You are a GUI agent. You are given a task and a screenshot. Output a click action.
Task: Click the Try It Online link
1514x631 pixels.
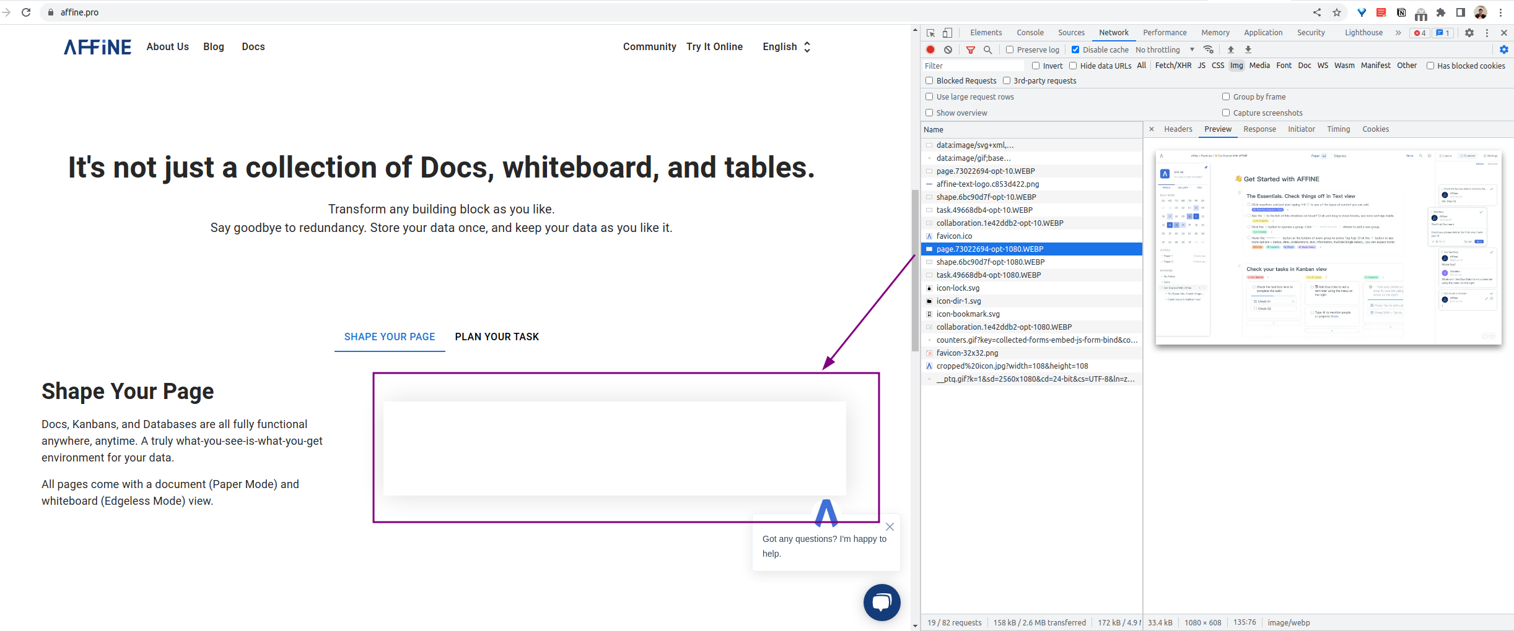714,47
